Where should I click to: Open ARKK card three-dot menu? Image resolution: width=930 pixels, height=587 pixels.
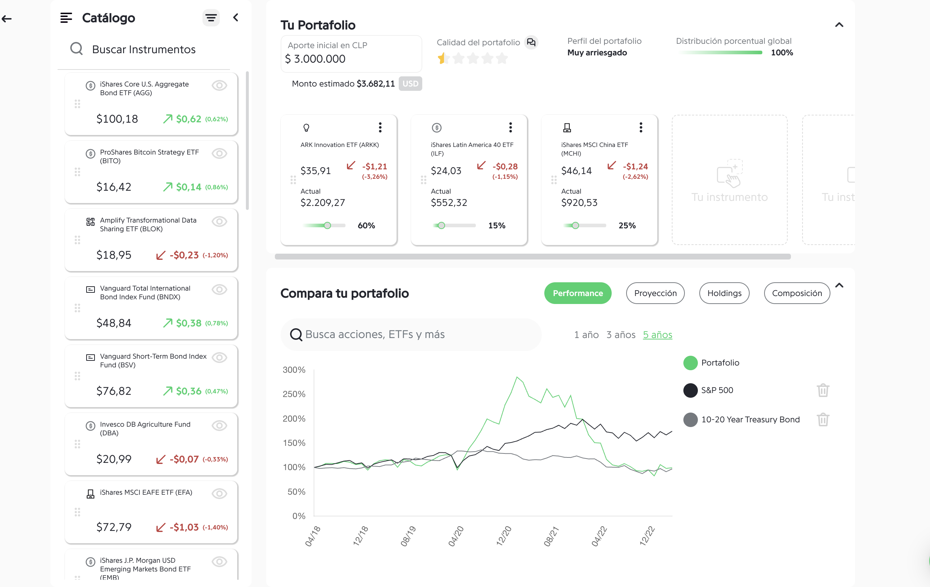click(380, 127)
